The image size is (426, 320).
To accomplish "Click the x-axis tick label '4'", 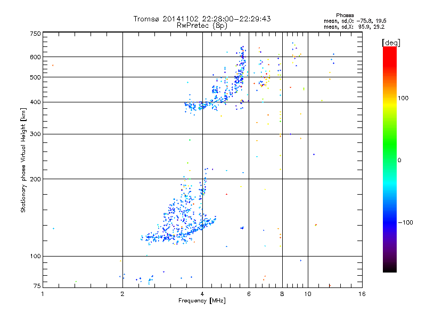I will tap(202, 294).
